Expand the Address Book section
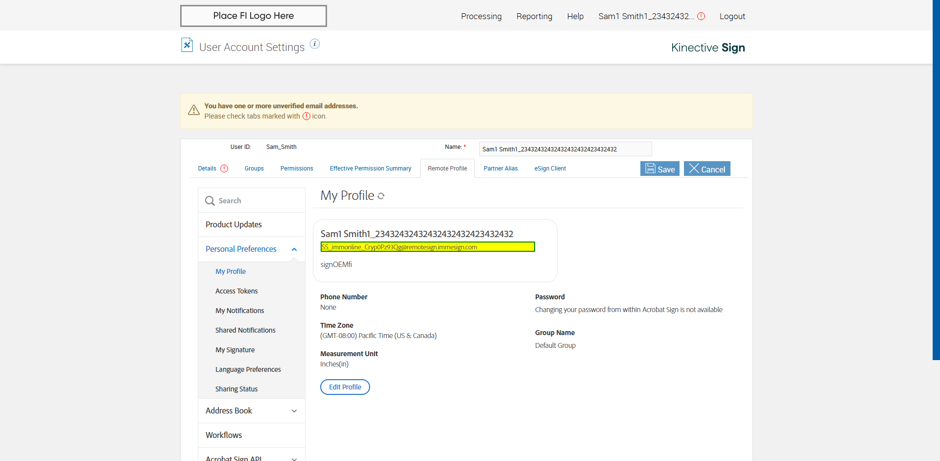Screen dimensions: 940x461 click(294, 411)
